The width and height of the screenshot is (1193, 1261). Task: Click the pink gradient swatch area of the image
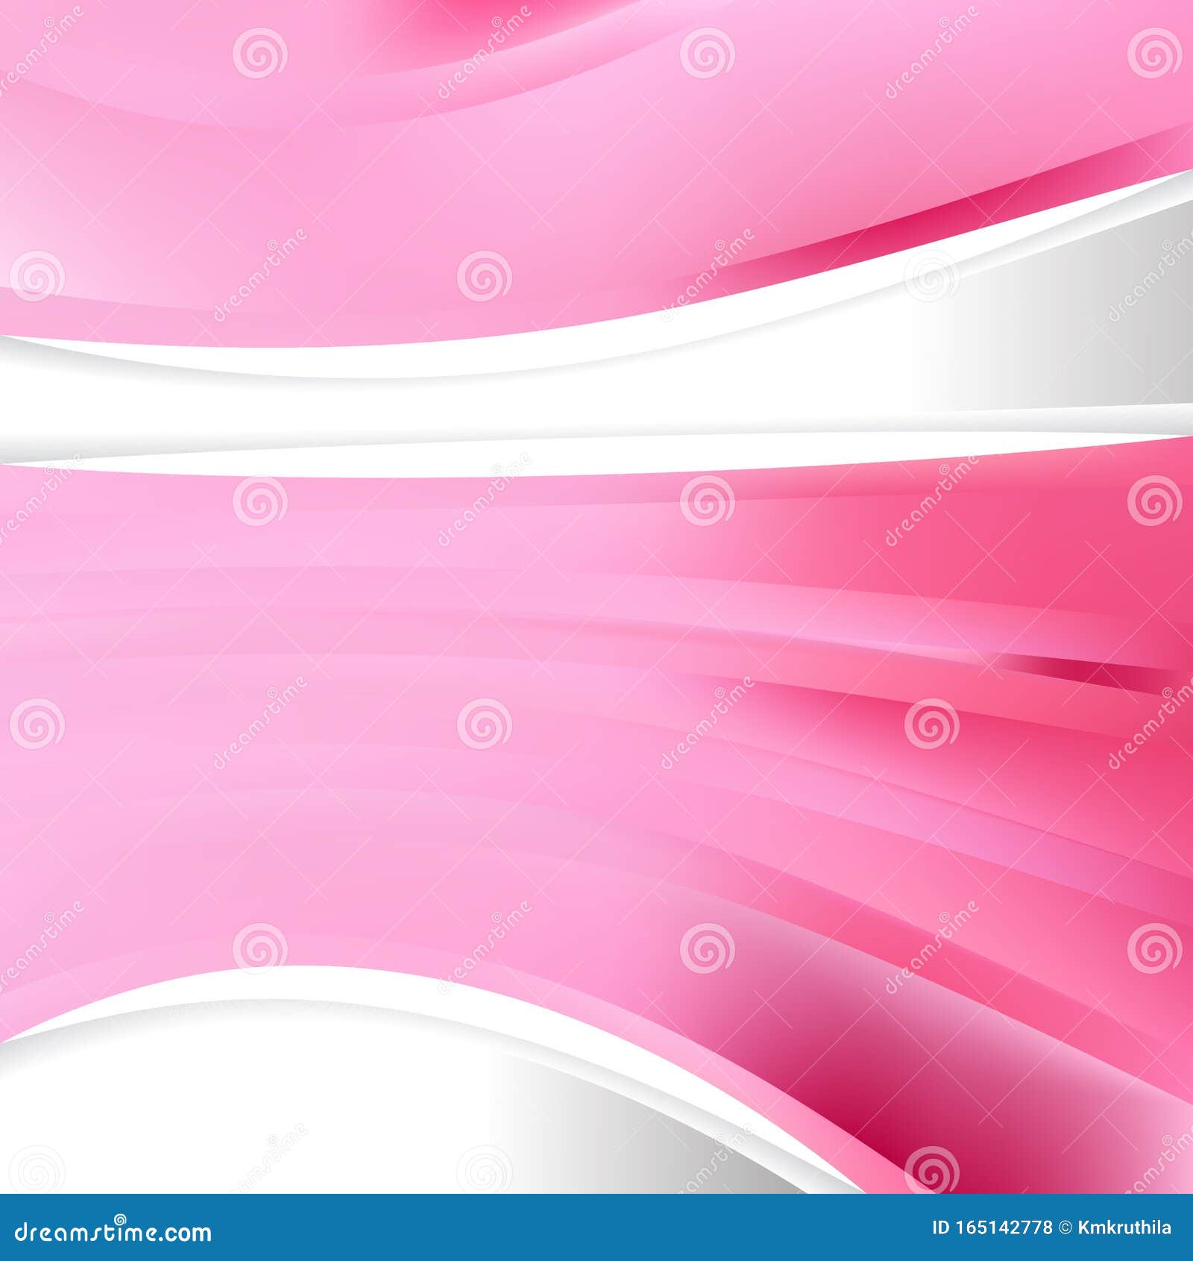coord(298,672)
